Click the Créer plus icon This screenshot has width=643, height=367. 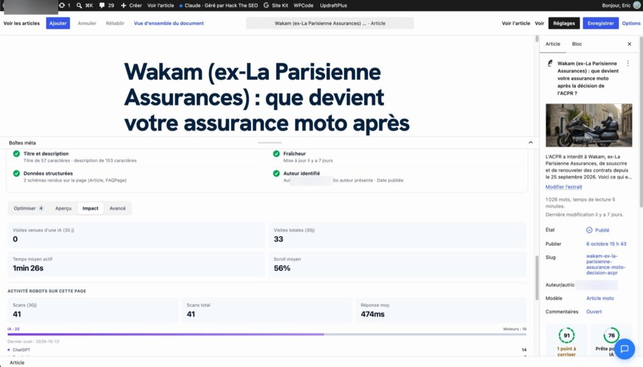coord(124,5)
